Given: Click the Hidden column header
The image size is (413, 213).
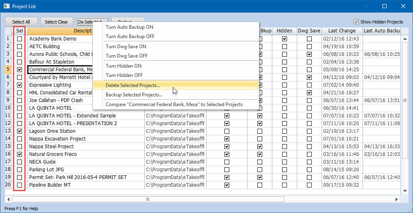Looking at the screenshot, I should [x=285, y=31].
